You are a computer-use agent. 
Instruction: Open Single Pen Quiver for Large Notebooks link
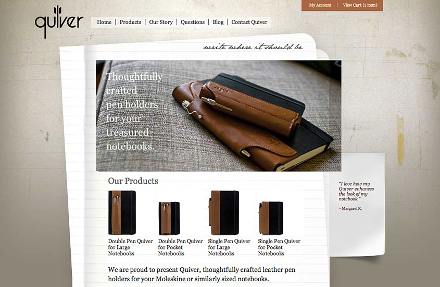point(229,247)
